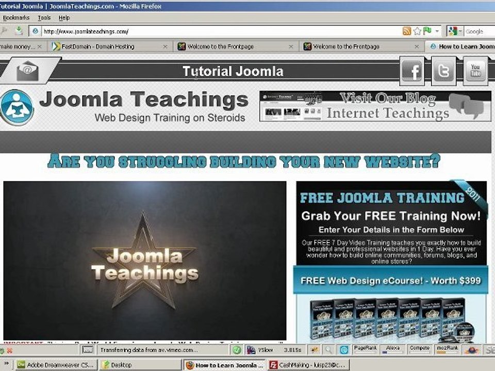Close the first Welcome to the Frontpage tab
495x371 pixels.
pos(291,47)
